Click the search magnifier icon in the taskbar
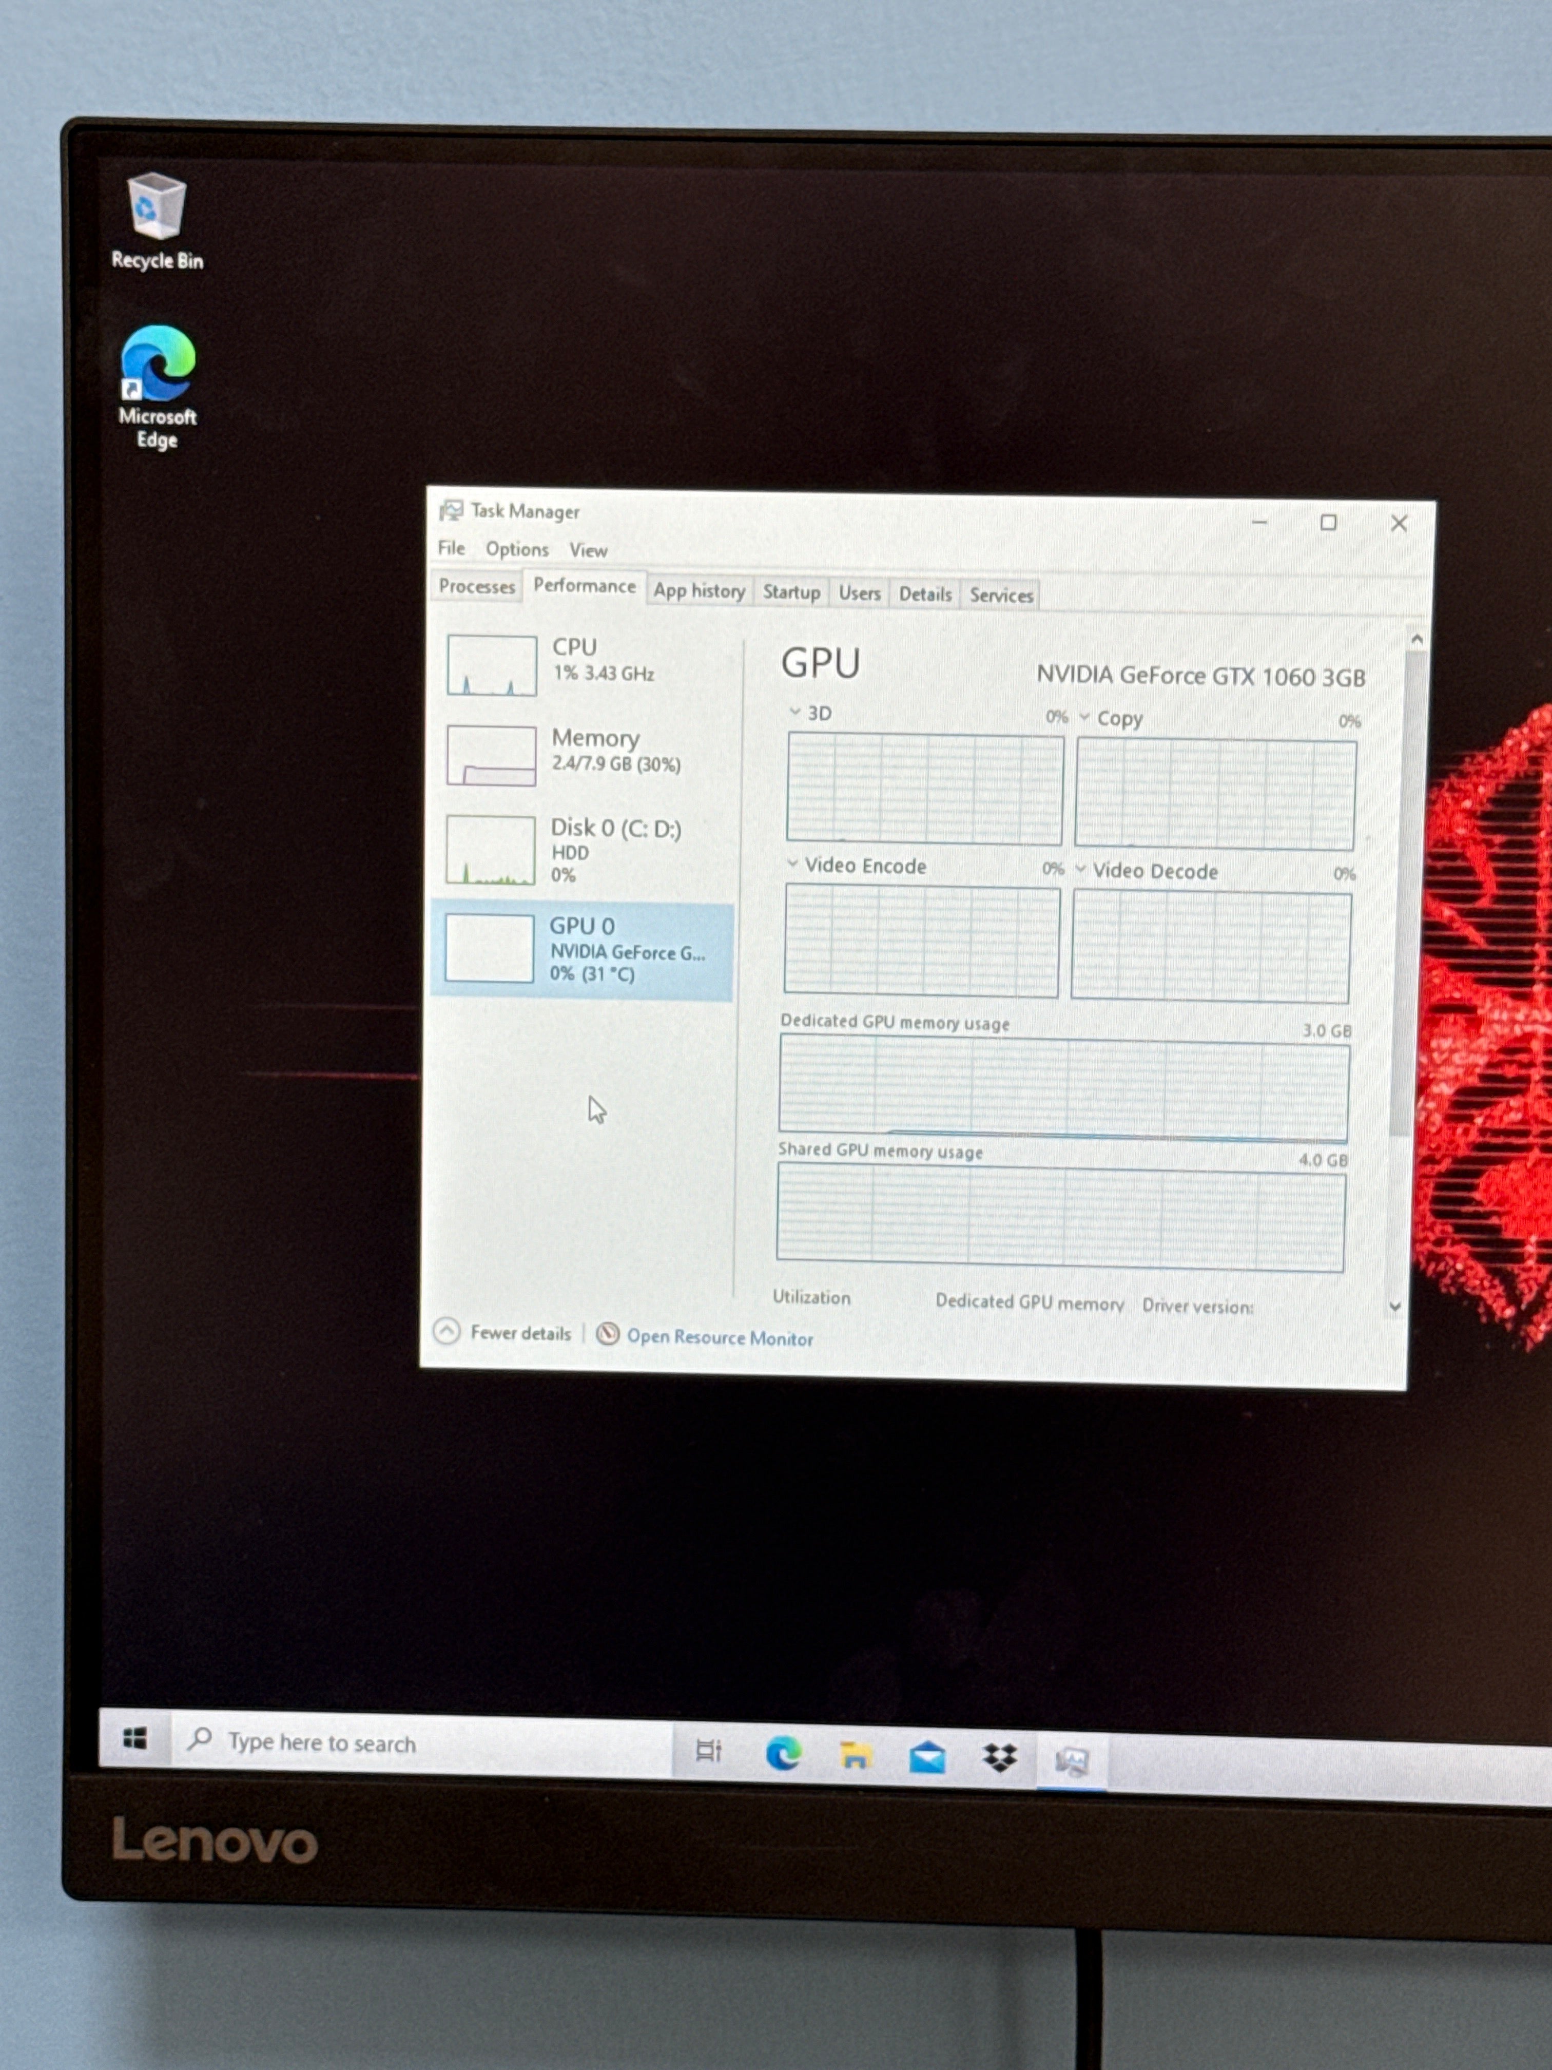Screen dimensions: 1552x2070 [199, 1740]
